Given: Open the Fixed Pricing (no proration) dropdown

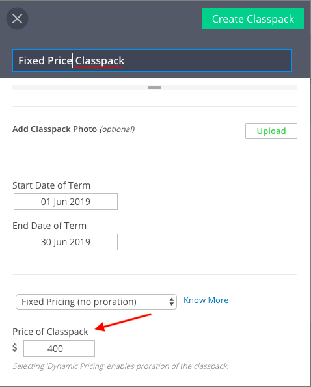Looking at the screenshot, I should tap(96, 302).
